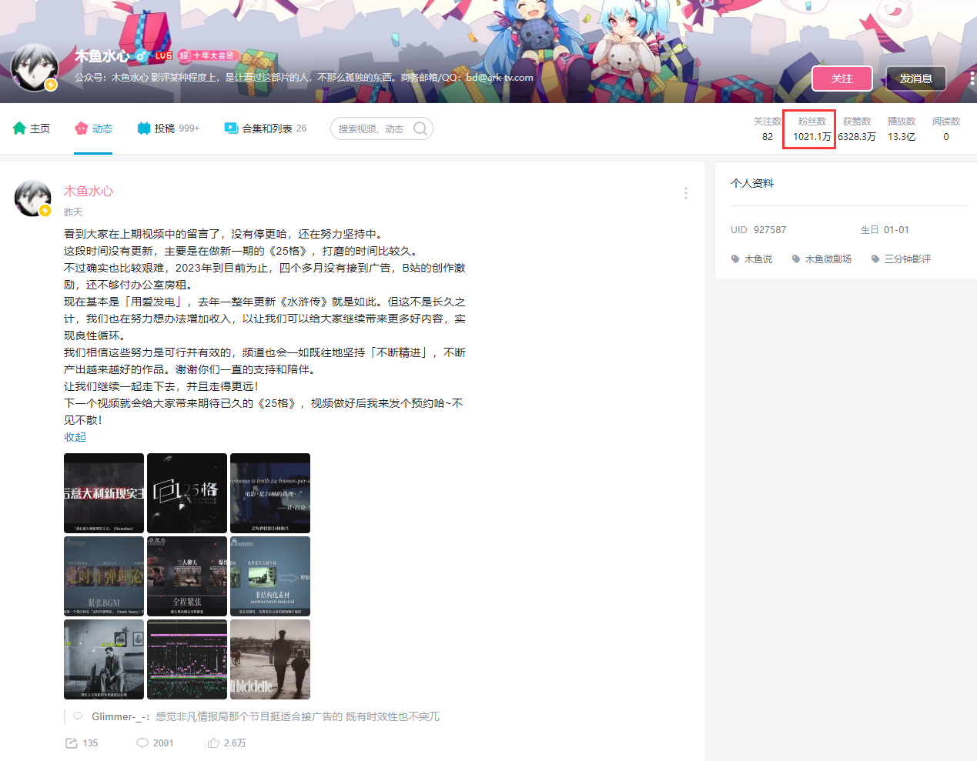Image resolution: width=977 pixels, height=761 pixels.
Task: Click the male gender icon next to username
Action: pos(142,56)
